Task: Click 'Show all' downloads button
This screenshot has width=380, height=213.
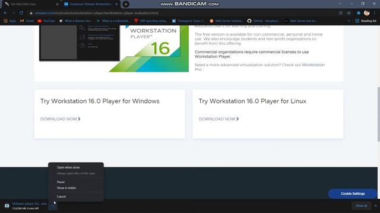Action: pos(361,206)
